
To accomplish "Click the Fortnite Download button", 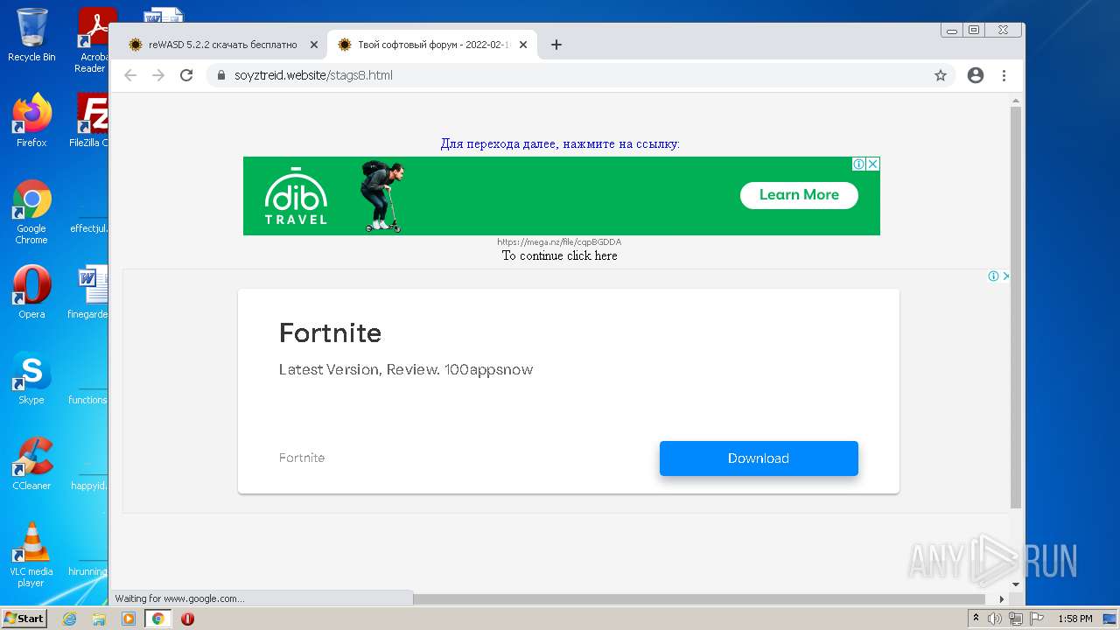I will tap(759, 458).
